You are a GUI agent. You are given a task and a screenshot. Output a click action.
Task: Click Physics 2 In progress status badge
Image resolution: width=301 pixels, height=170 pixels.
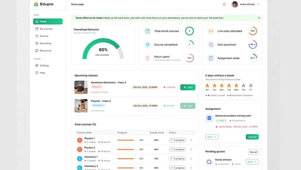(178, 150)
